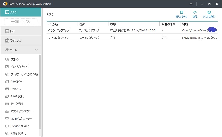Click the イメージをチェック icon
This screenshot has width=222, height=137.
click(x=7, y=67)
